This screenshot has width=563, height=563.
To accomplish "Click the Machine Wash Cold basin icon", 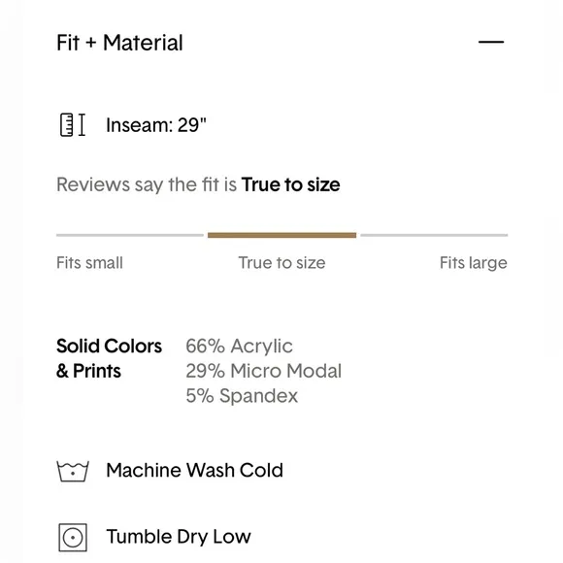I will pos(73,471).
